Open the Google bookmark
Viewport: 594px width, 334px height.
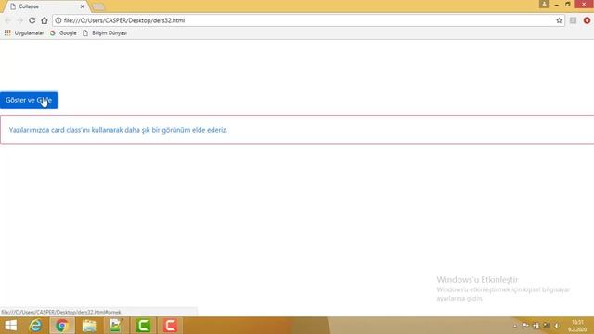click(63, 33)
